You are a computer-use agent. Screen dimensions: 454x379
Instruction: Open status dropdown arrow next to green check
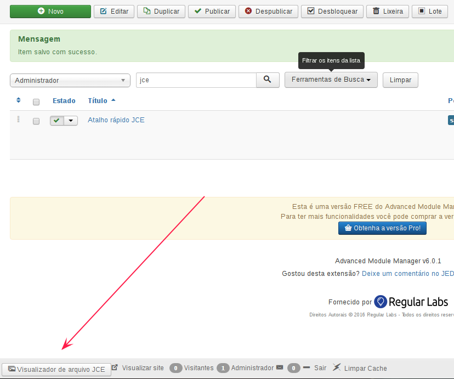(71, 120)
